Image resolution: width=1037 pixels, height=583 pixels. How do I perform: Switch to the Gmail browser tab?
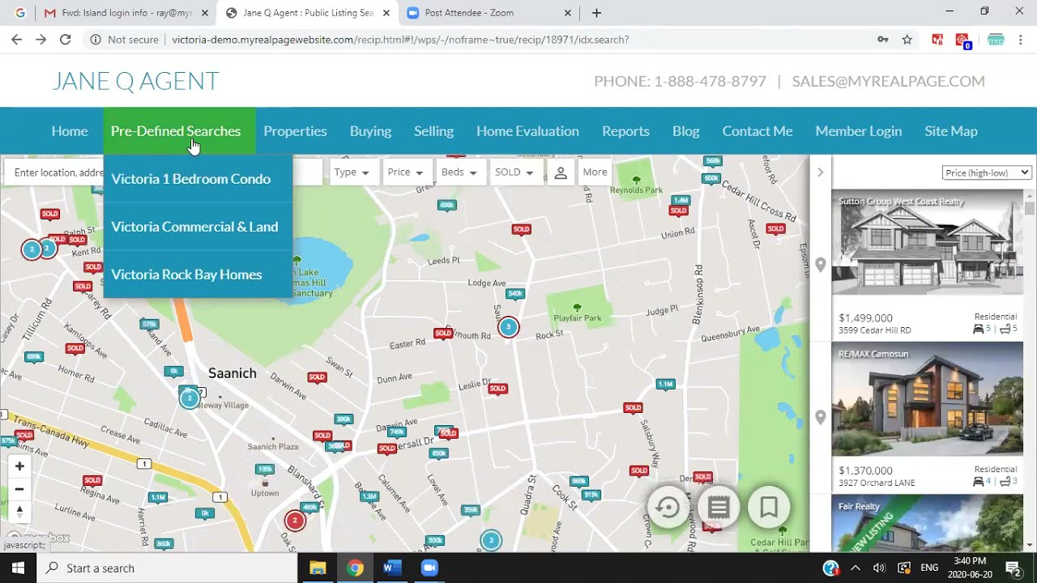click(x=126, y=13)
